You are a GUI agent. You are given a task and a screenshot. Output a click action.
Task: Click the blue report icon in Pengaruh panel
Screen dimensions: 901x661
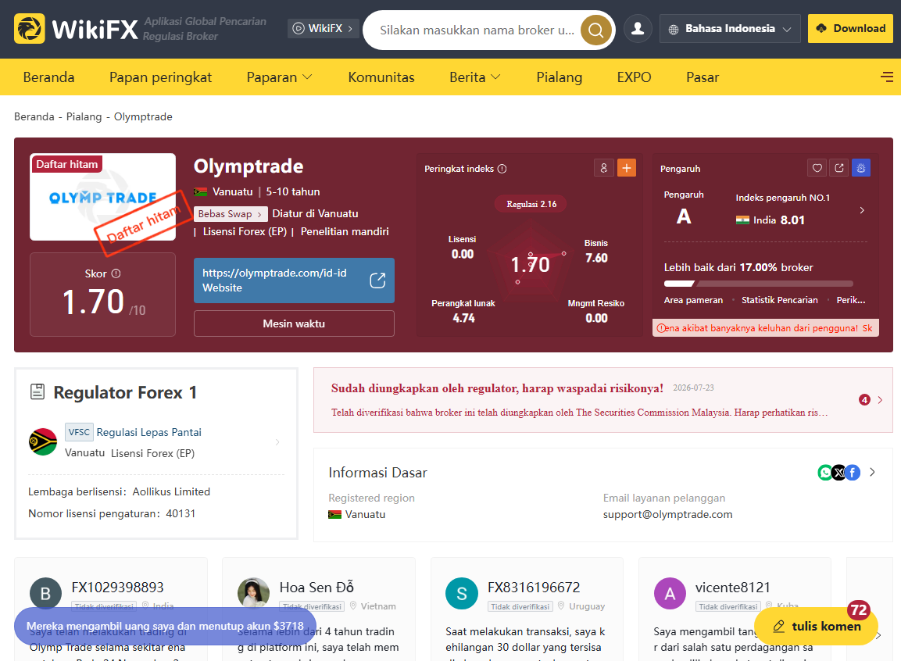[861, 168]
